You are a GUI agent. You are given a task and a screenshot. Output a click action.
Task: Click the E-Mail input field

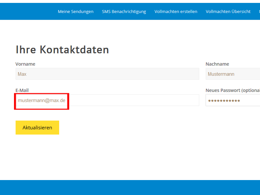tap(130, 100)
